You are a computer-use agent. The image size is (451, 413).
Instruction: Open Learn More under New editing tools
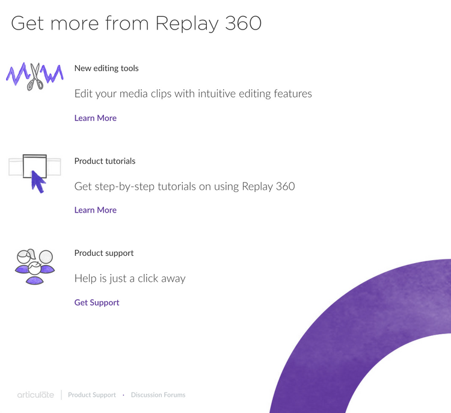coord(95,118)
